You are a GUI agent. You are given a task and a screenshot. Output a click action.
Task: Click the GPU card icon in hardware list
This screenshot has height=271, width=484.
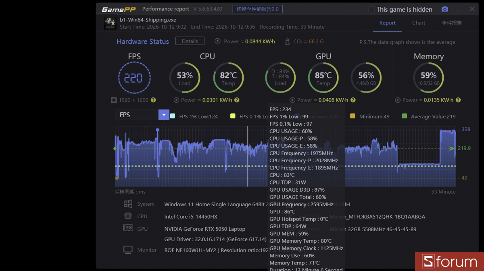[128, 228]
